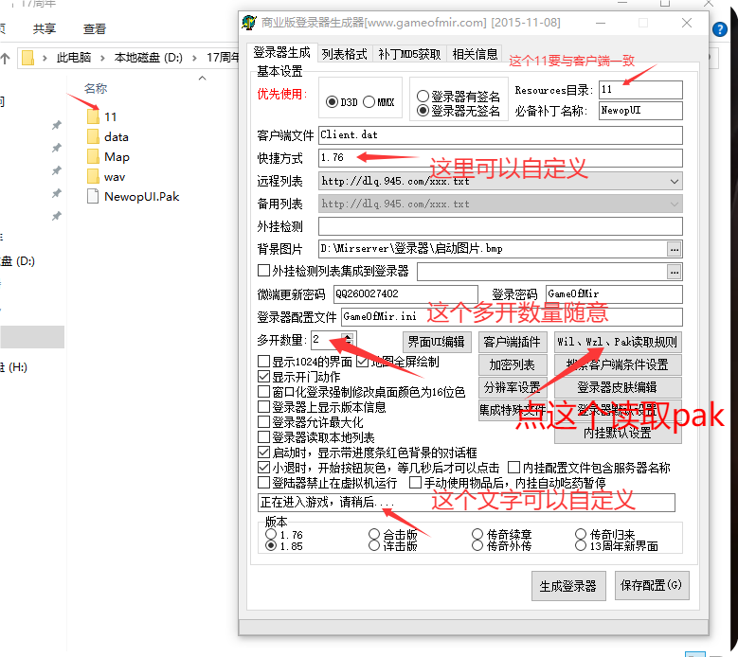
Task: Click the 名称 column sort arrow
Action: tap(203, 79)
